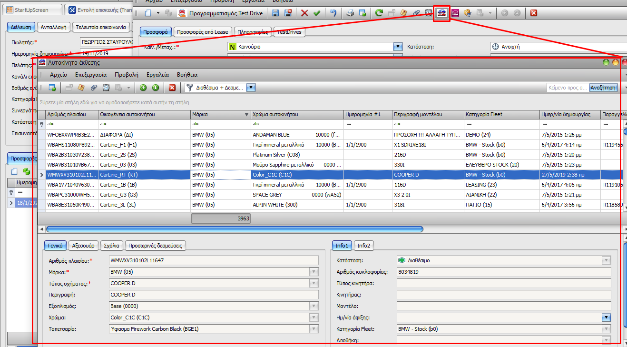The width and height of the screenshot is (627, 347).
Task: Click the blue horizontal scrollbar of the grid
Action: 235,229
